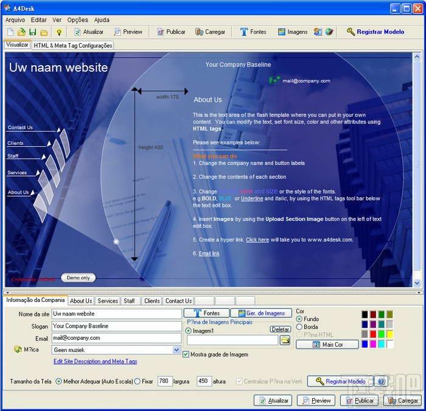Pick the bright red color swatch
The height and width of the screenshot is (411, 426).
pos(373,334)
